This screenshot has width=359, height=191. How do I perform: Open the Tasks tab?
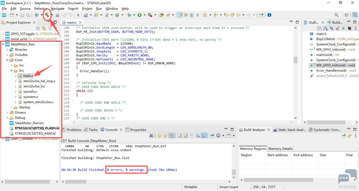click(91, 130)
